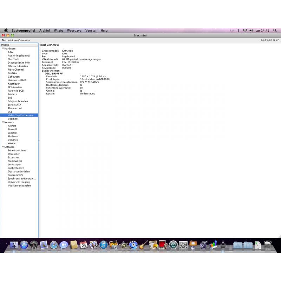Image resolution: width=281 pixels, height=281 pixels.
Task: Collapse the Hardware disclosure triangle
Action: [x=3, y=48]
